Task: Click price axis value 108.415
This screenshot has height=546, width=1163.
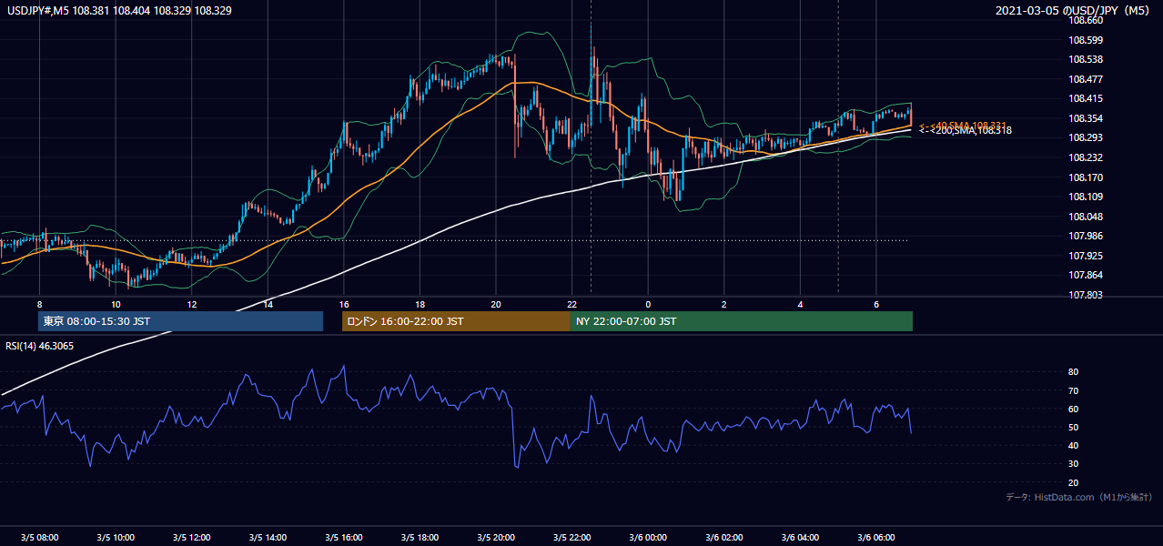Action: point(1085,98)
